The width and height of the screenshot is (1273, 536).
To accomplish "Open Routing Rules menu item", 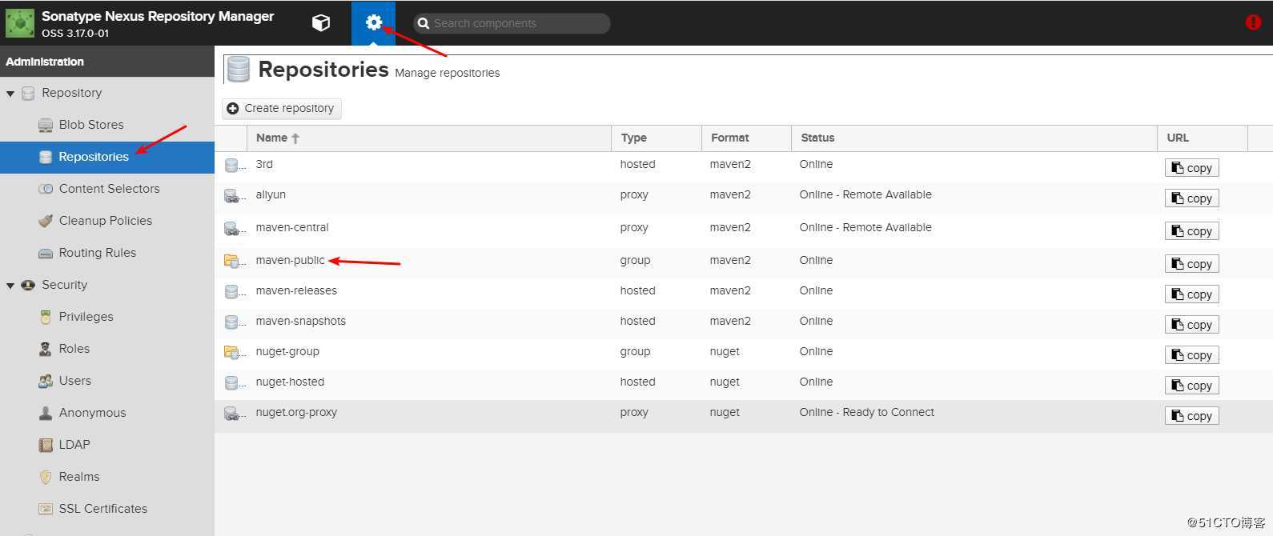I will pyautogui.click(x=98, y=253).
